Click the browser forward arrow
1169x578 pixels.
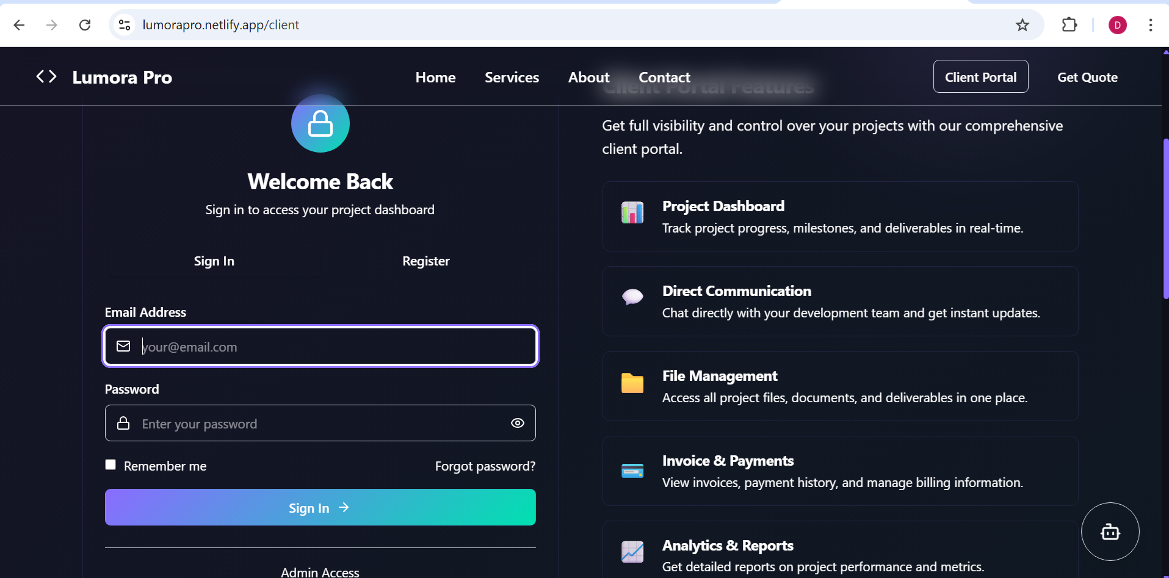pos(52,25)
